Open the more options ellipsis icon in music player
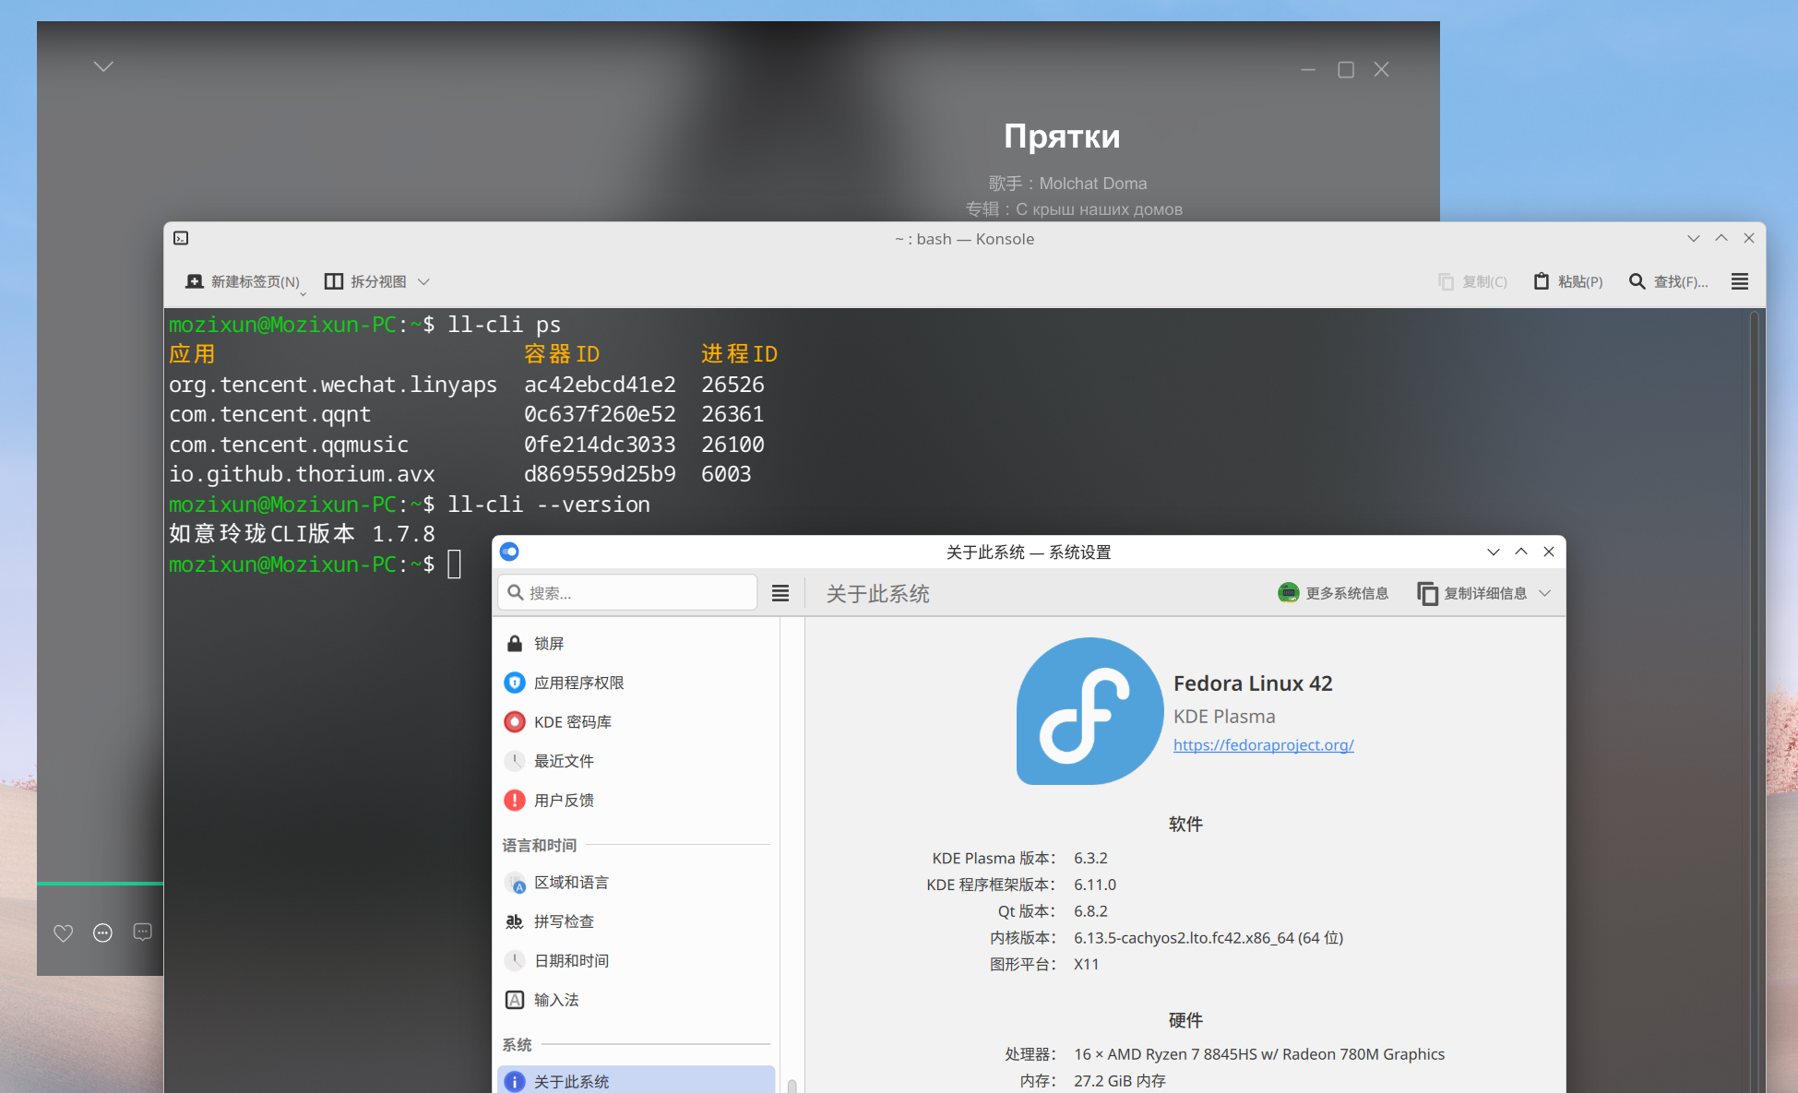 coord(102,933)
